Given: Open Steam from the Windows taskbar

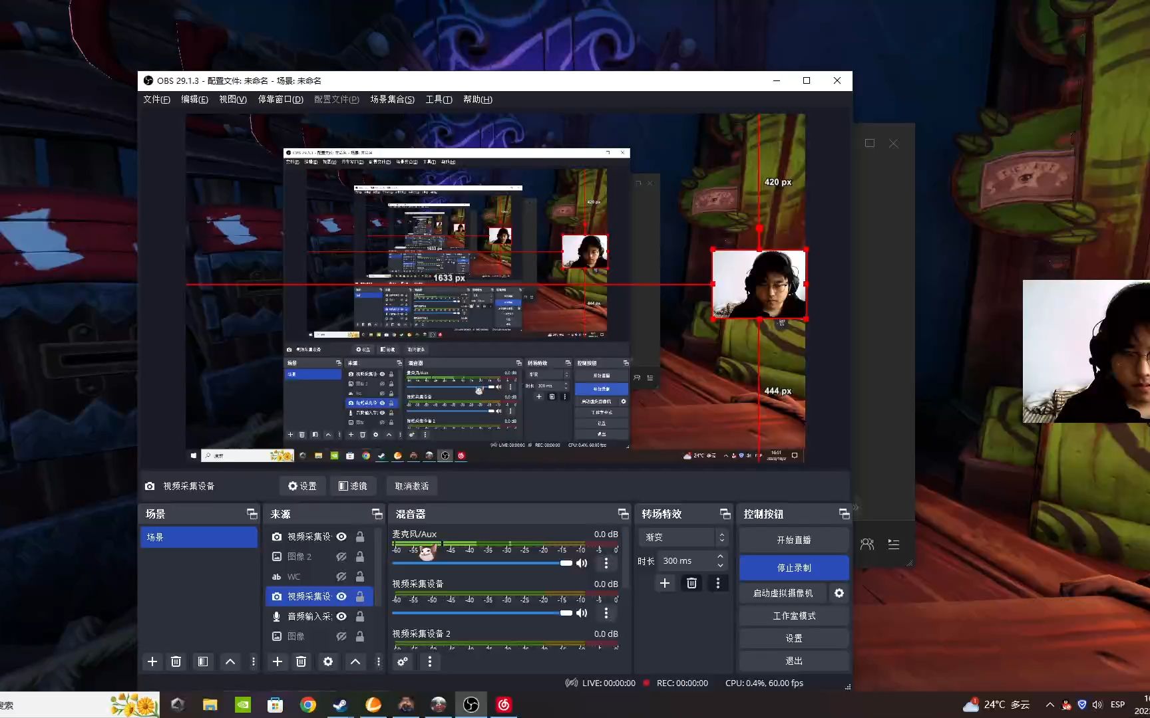Looking at the screenshot, I should point(340,705).
